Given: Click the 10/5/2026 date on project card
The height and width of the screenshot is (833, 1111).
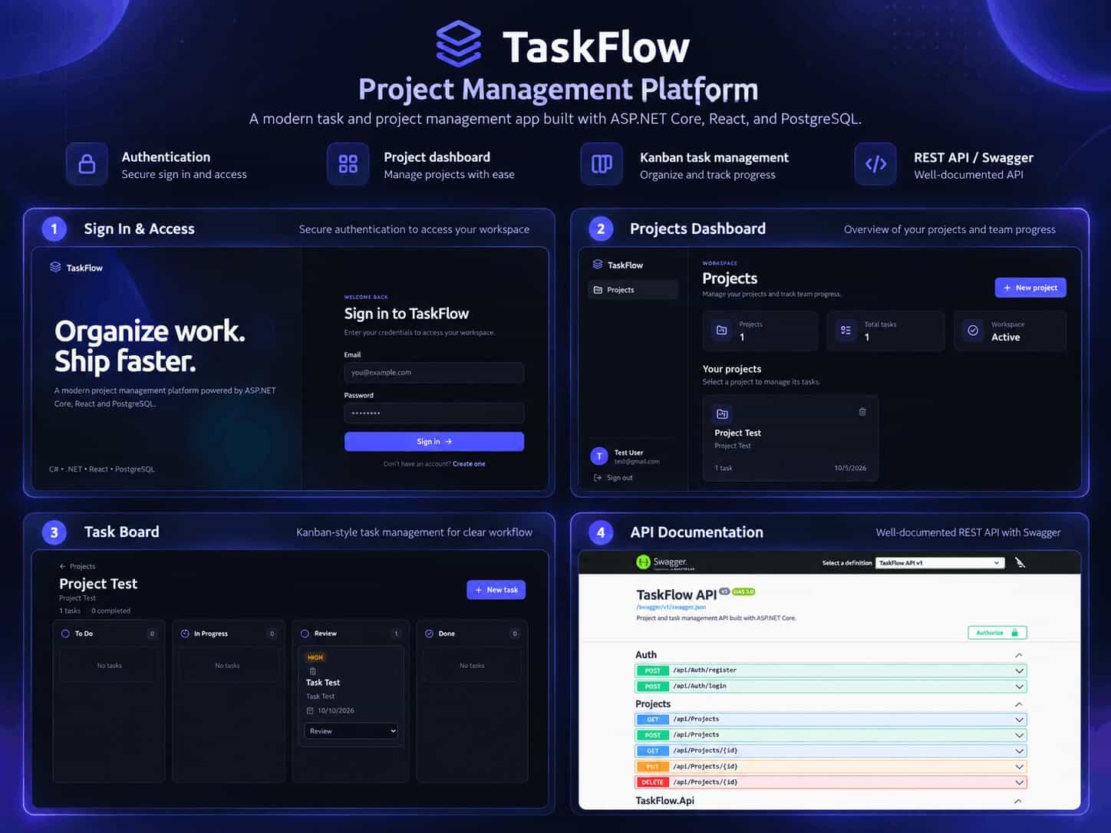Looking at the screenshot, I should tap(850, 468).
